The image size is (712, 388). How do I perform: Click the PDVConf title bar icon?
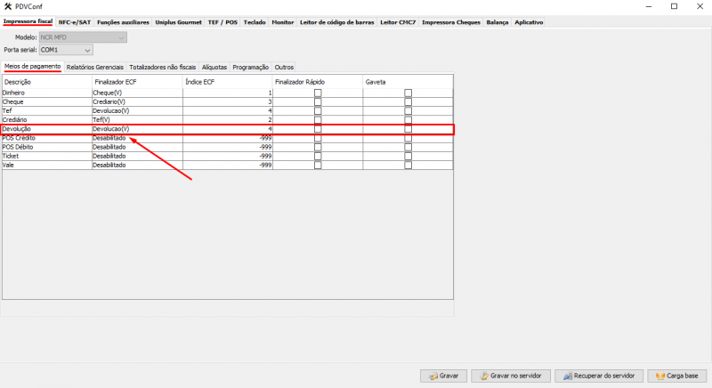point(8,6)
